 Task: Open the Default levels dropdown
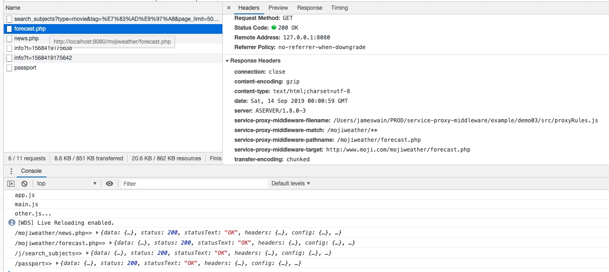coord(291,183)
